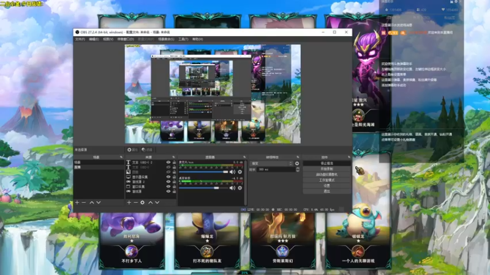490x275 pixels.
Task: Hide the 显示器采集 source via eye icon
Action: click(x=168, y=177)
